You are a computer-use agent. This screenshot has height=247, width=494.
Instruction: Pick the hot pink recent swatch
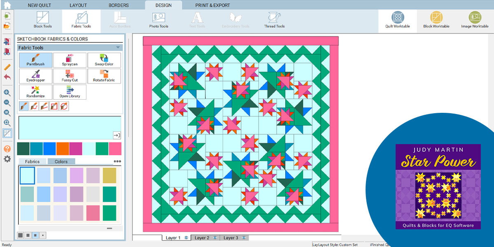(115, 149)
